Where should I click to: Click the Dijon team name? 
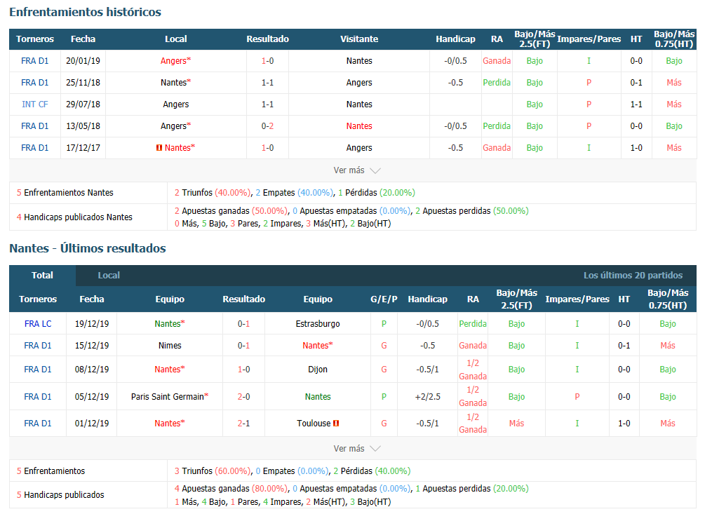(x=318, y=370)
